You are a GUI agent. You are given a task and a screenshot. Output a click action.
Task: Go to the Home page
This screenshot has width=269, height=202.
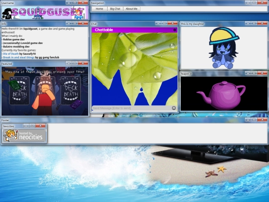pyautogui.click(x=100, y=9)
